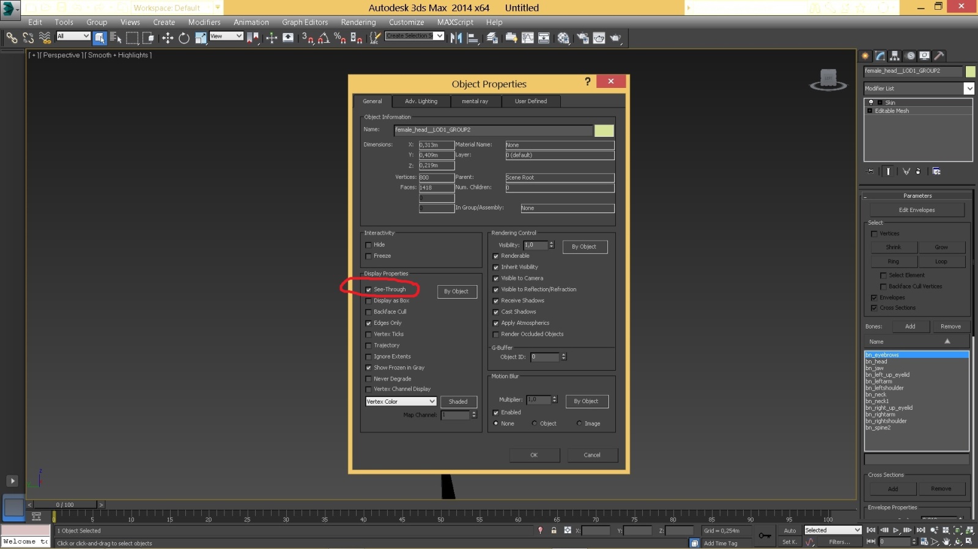Click the Align tool icon

(x=473, y=38)
